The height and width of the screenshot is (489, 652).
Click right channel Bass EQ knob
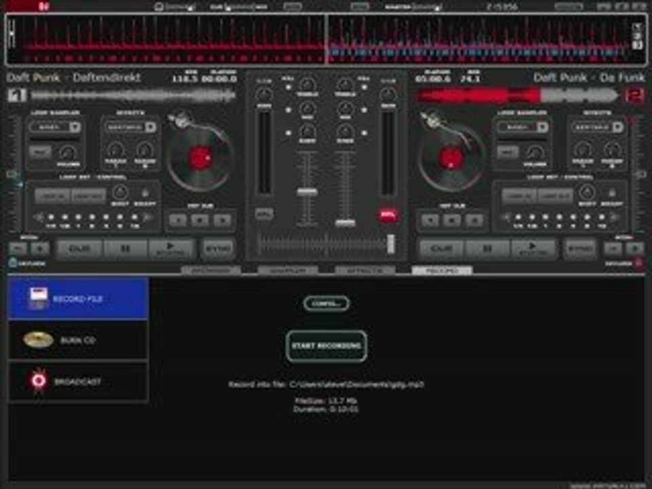pyautogui.click(x=345, y=131)
